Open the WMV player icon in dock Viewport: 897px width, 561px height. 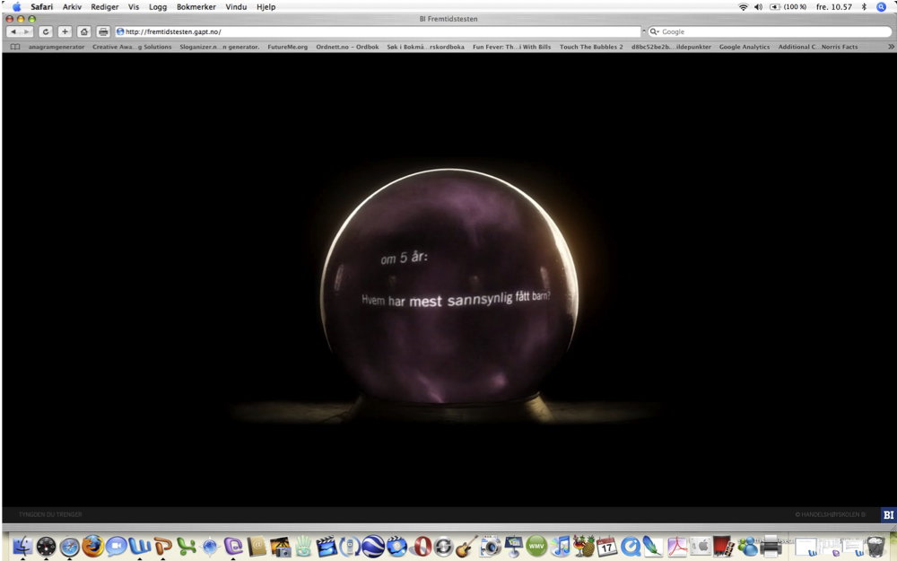[536, 547]
